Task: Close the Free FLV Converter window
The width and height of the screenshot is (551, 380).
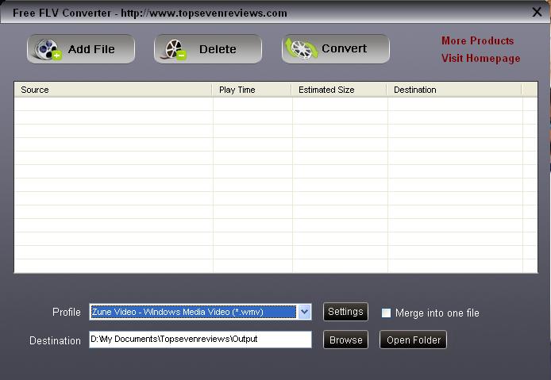Action: click(x=537, y=12)
